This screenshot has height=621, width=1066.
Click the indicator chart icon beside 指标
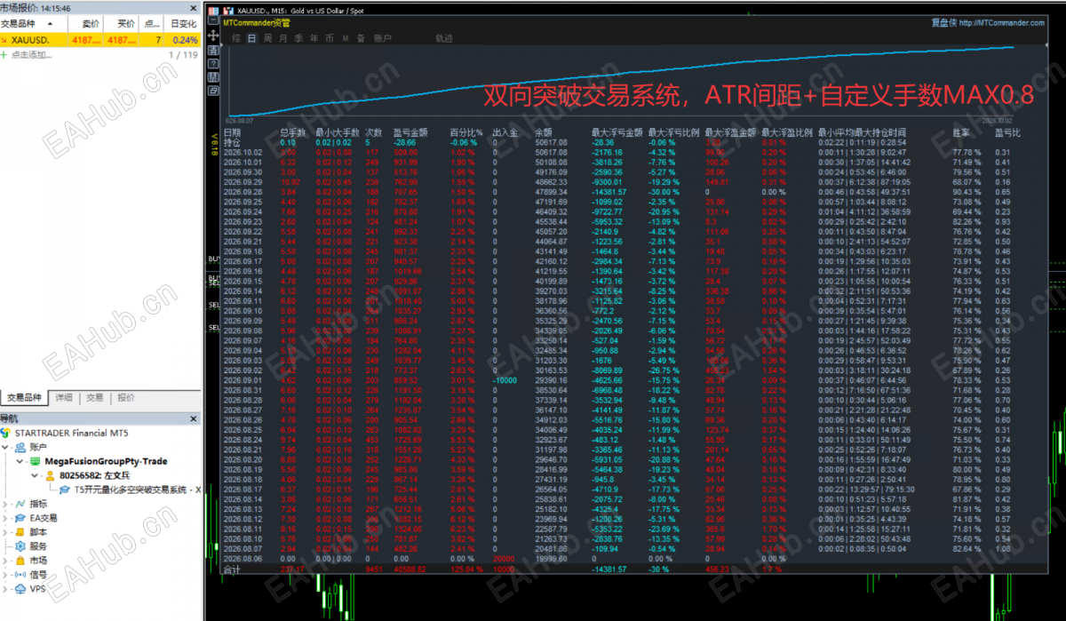point(20,504)
